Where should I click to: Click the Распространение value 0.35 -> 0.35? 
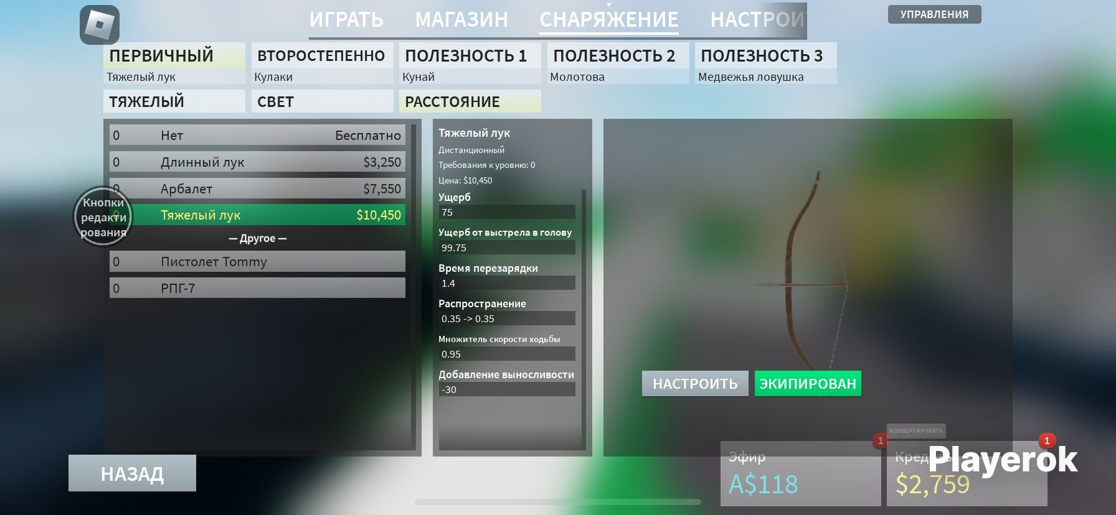(507, 318)
